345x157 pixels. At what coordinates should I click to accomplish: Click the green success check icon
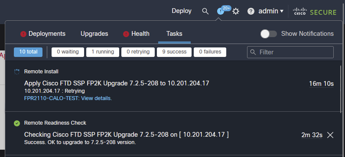17,123
